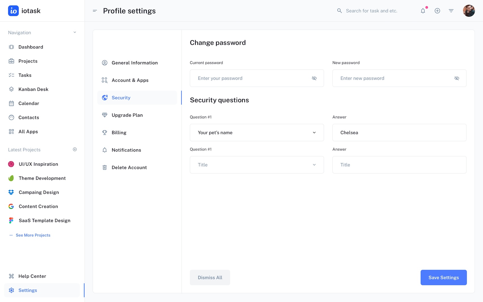Open the Kanban Desk sidebar item
This screenshot has height=302, width=483.
coord(33,89)
